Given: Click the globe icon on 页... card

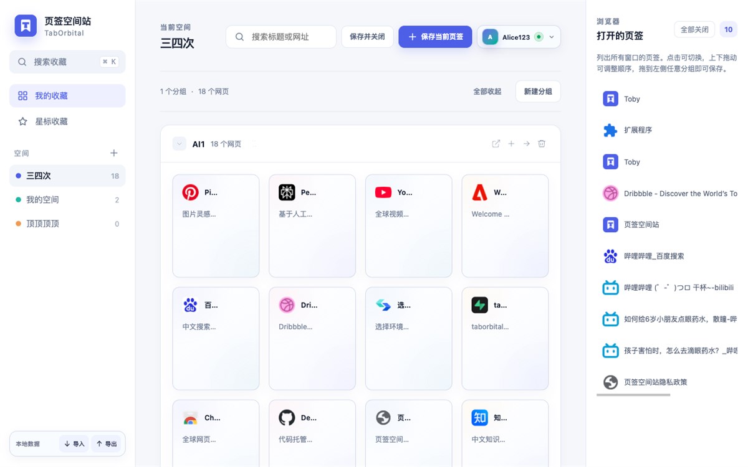Looking at the screenshot, I should (383, 418).
